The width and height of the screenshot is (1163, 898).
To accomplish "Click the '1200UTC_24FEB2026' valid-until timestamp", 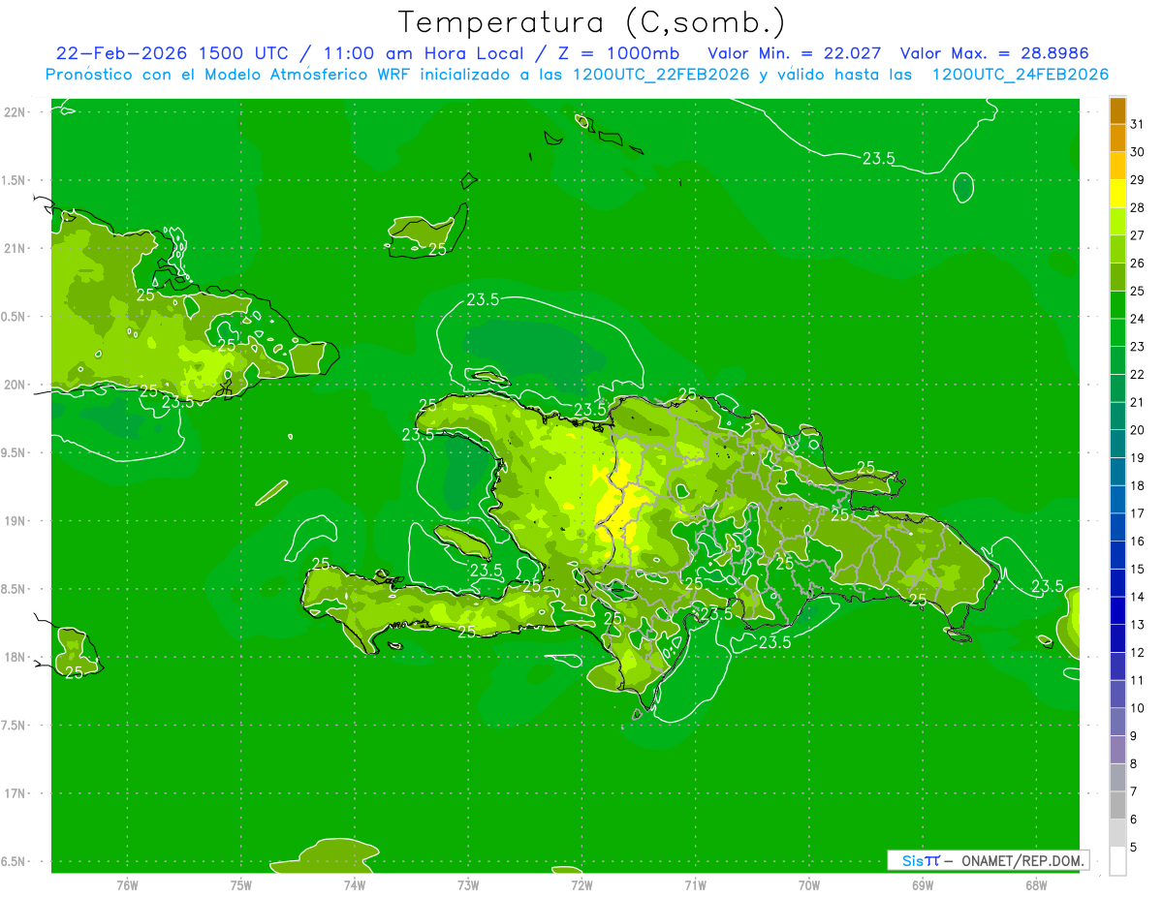I will (1020, 75).
